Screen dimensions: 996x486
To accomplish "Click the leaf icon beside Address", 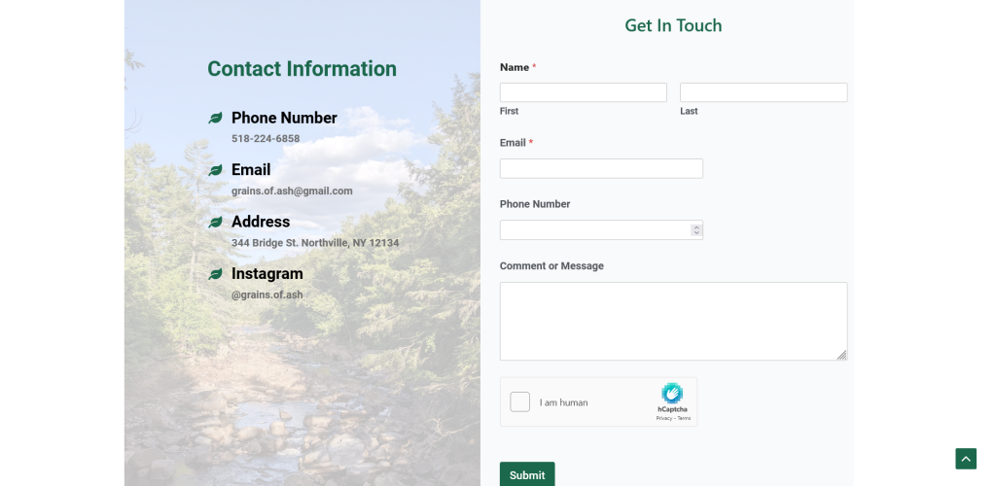I will [215, 222].
